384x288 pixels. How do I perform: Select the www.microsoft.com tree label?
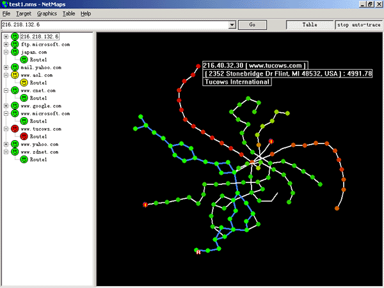[45, 113]
